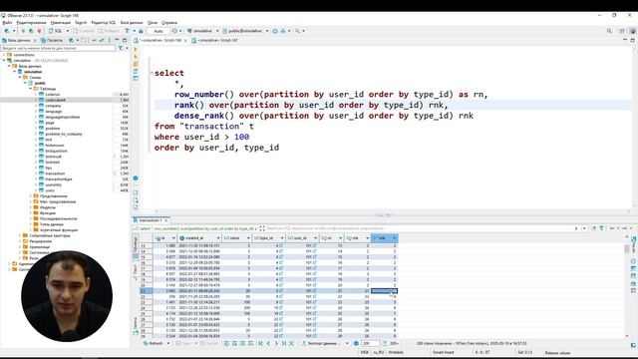
Task: Click the new connection plug icon
Action: click(7, 31)
